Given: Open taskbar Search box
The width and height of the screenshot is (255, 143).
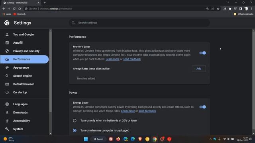Looking at the screenshot, I should tap(98, 139).
